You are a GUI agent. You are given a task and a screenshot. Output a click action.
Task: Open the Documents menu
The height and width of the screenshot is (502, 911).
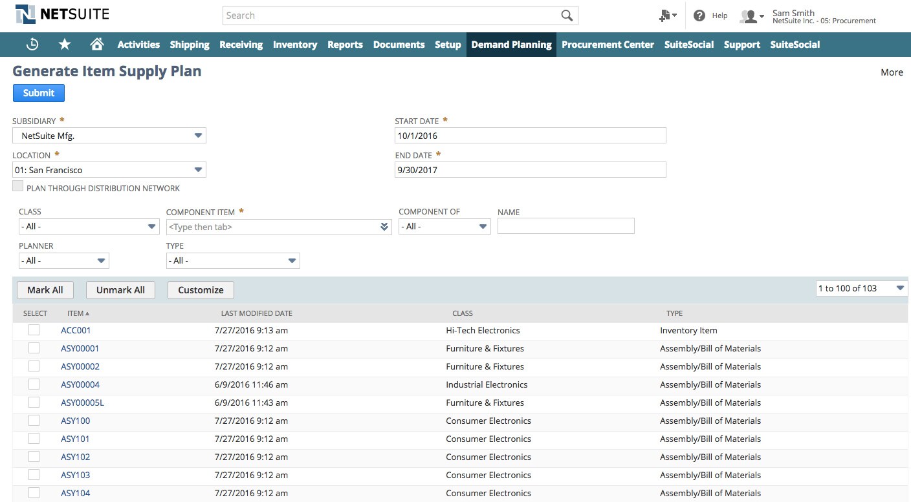tap(399, 45)
